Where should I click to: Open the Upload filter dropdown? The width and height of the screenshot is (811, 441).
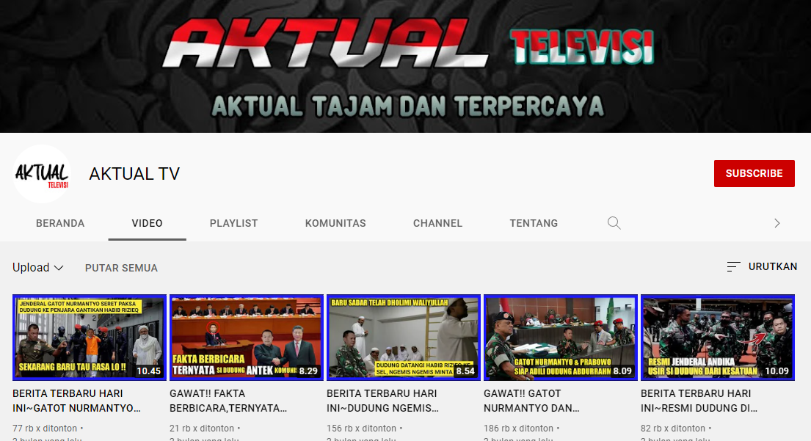(38, 268)
